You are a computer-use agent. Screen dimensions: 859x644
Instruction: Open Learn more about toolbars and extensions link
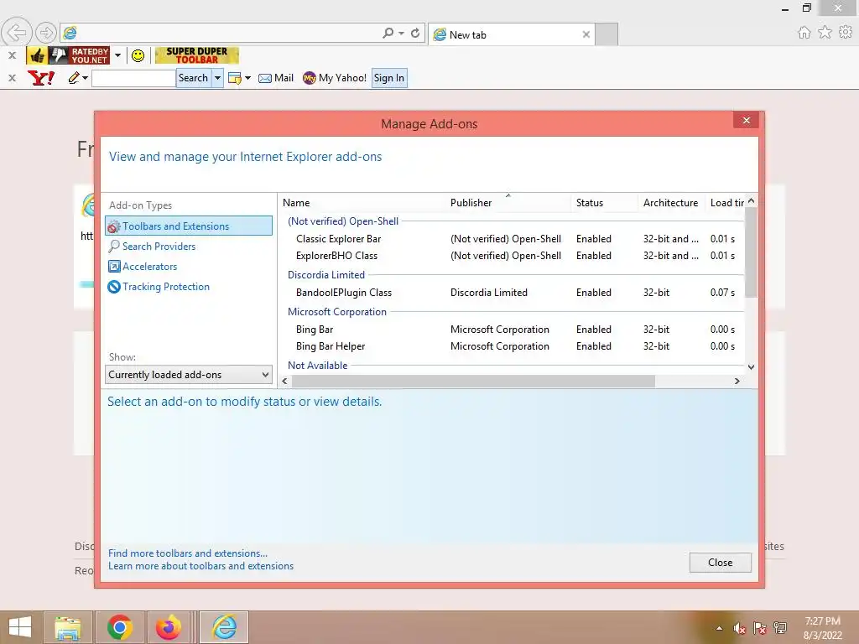(x=200, y=566)
